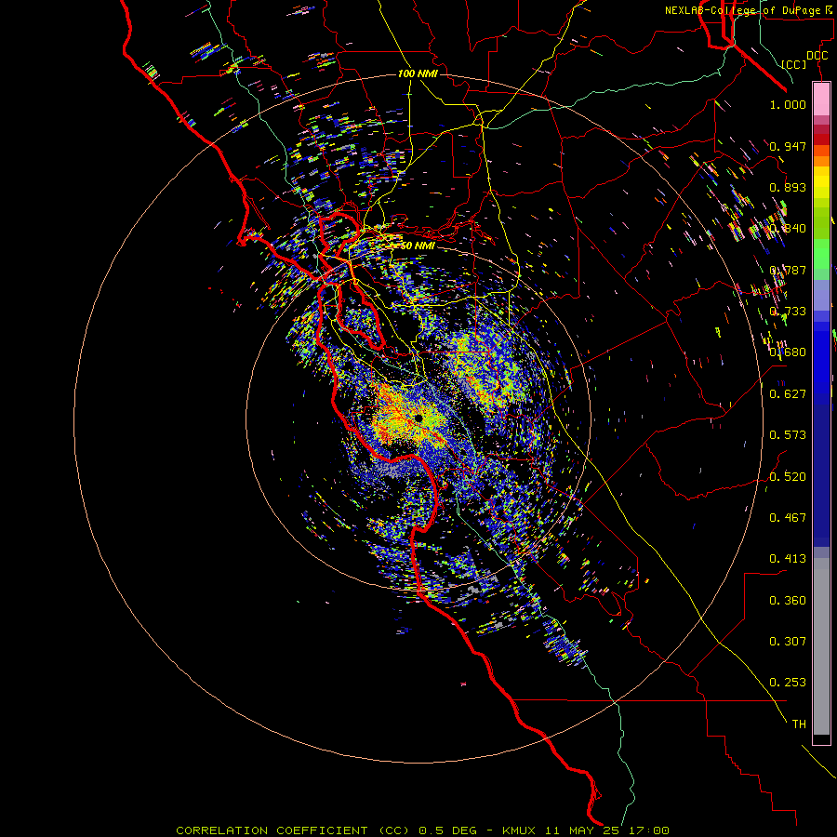
Task: Click the NEXLAB-College of DuPage credit text
Action: tap(742, 10)
